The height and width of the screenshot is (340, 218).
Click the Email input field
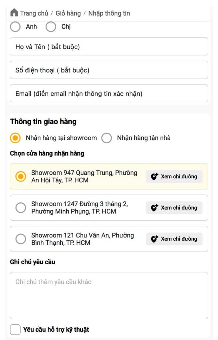[109, 93]
